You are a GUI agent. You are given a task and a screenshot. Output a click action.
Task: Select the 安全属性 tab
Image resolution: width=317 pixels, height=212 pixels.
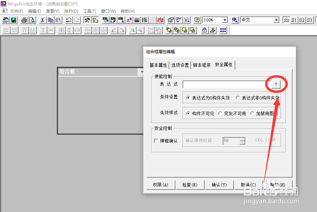pyautogui.click(x=224, y=65)
